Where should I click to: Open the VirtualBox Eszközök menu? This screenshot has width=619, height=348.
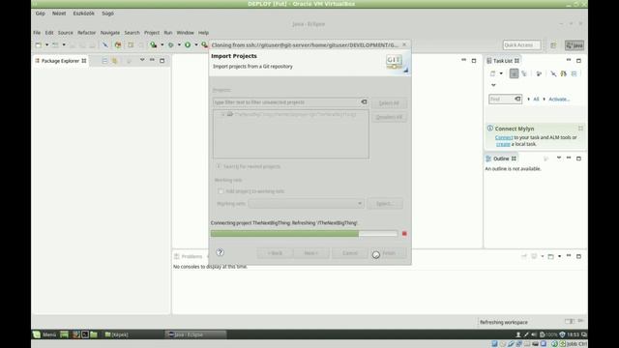[x=84, y=14]
